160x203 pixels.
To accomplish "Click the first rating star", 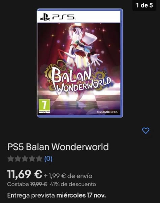I will (x=10, y=159).
